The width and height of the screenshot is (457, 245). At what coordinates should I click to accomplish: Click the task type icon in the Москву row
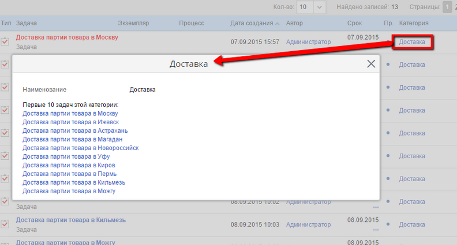coord(5,42)
